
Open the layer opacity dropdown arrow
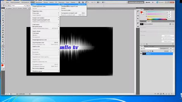pyautogui.click(x=173, y=48)
